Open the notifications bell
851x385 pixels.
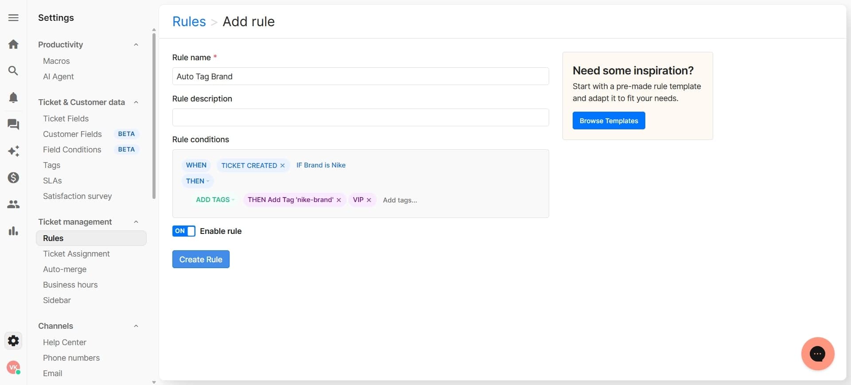pyautogui.click(x=13, y=97)
